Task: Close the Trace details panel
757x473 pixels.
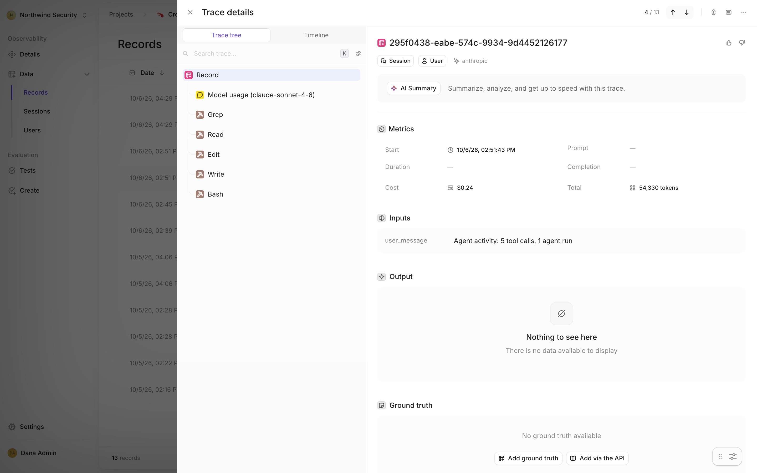Action: point(190,12)
